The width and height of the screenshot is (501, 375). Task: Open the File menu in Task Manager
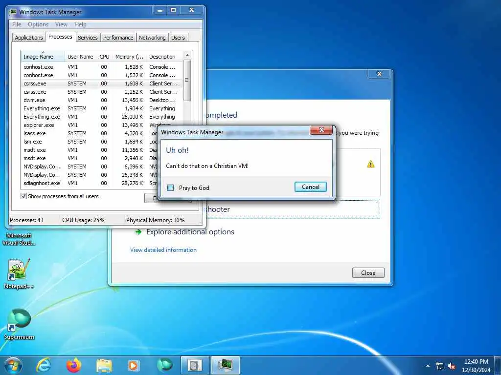pyautogui.click(x=17, y=24)
